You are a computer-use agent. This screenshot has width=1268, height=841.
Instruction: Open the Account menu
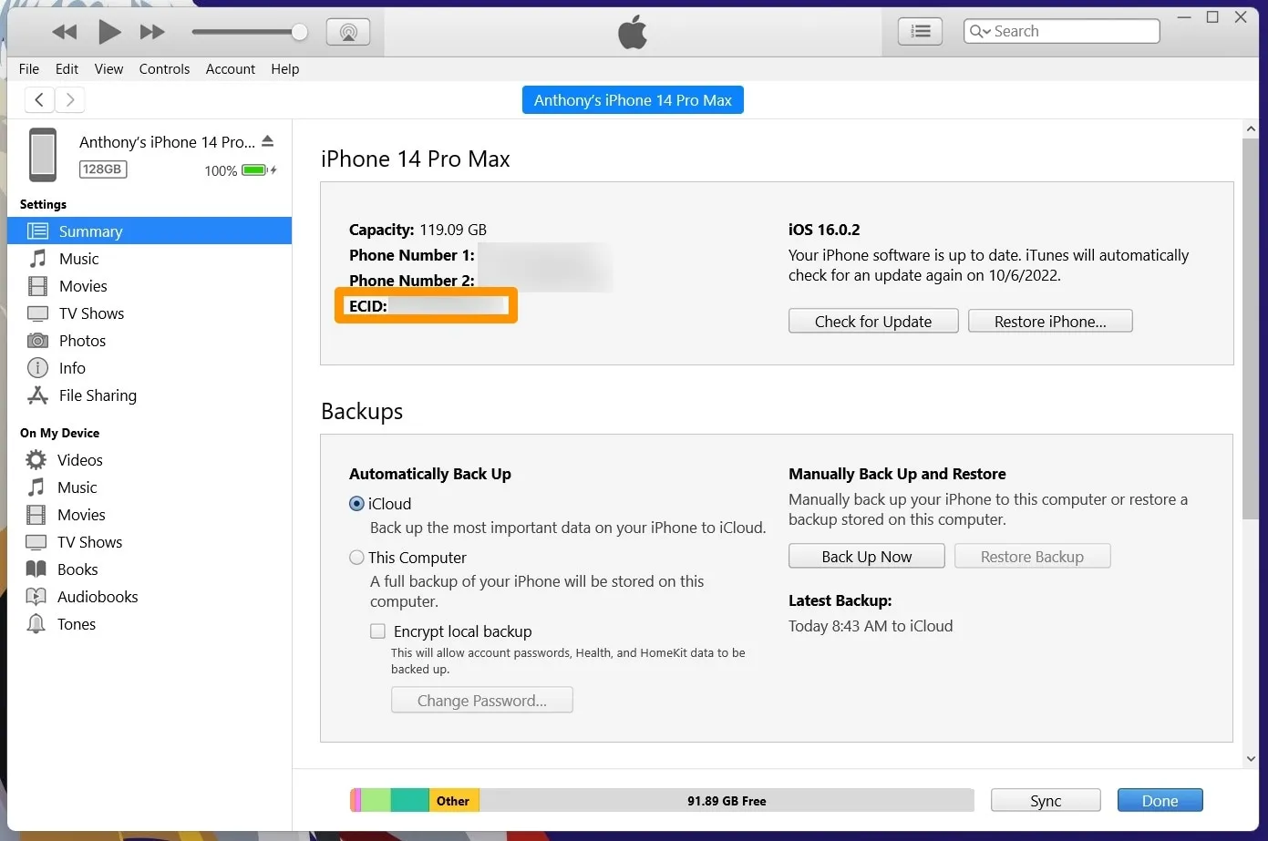(x=231, y=69)
